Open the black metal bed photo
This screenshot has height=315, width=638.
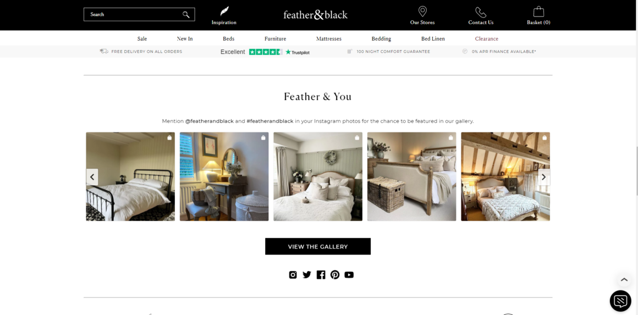click(x=130, y=176)
